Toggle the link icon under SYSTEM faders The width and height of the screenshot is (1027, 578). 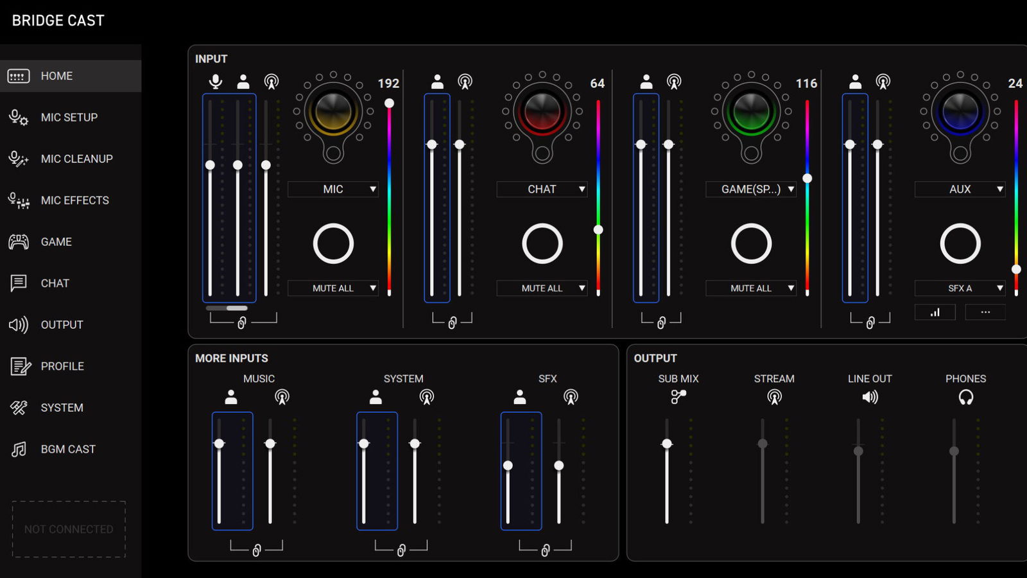[x=401, y=550]
